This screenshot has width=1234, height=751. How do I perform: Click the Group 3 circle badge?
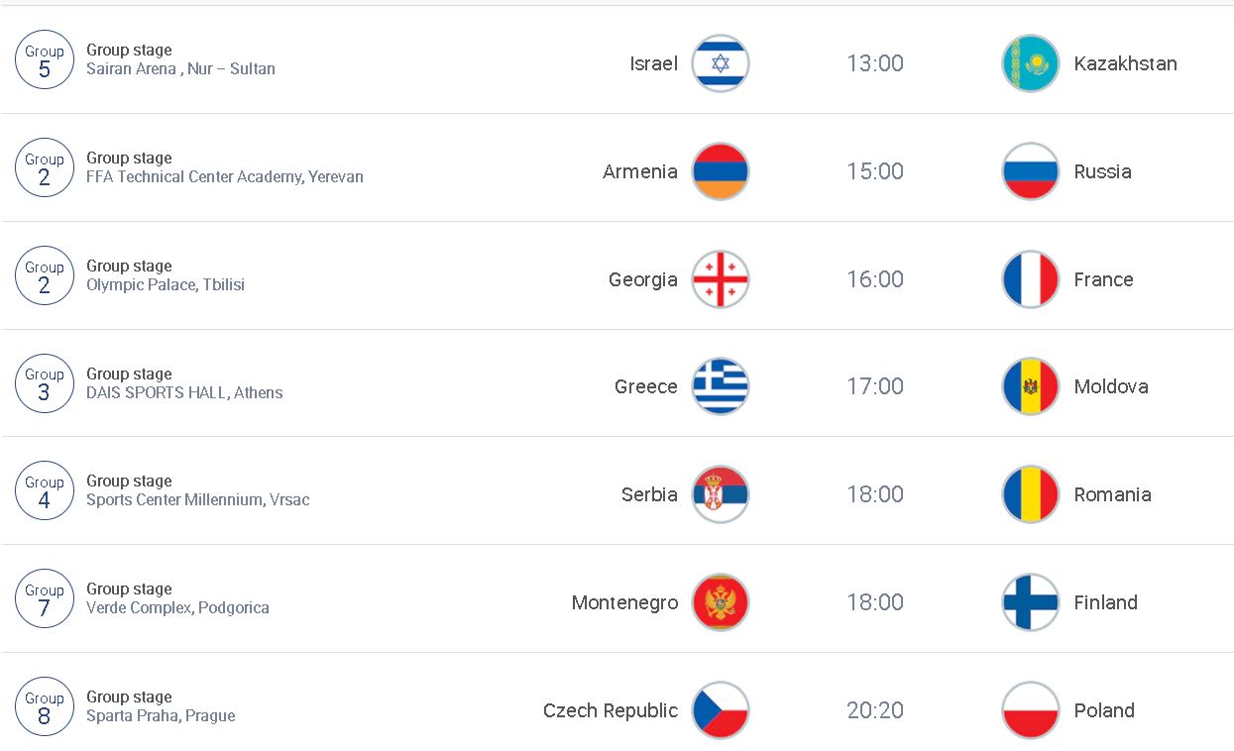pos(45,384)
